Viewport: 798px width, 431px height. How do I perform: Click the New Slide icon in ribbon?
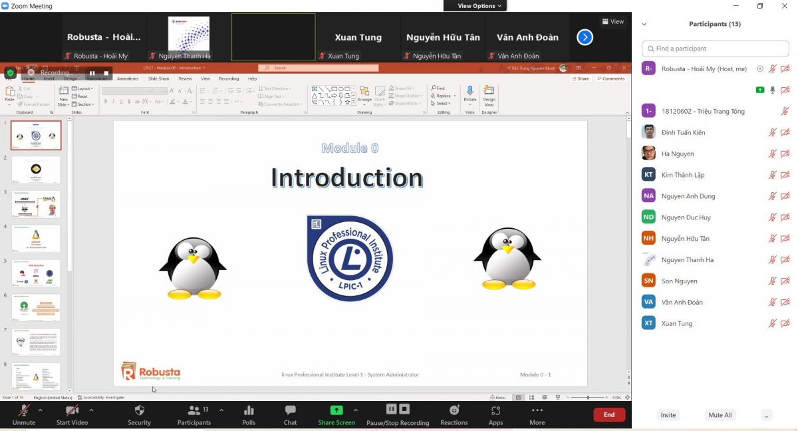coord(63,92)
